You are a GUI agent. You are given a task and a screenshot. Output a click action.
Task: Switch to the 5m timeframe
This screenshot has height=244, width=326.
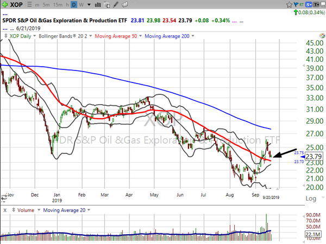click(x=46, y=5)
